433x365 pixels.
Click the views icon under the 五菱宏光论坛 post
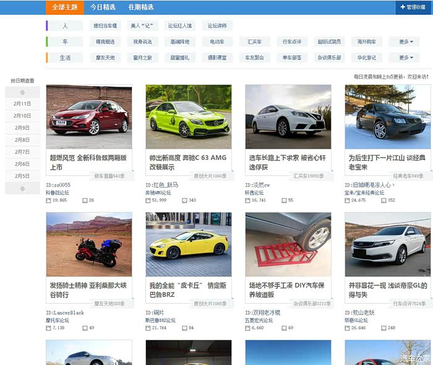tap(248, 328)
